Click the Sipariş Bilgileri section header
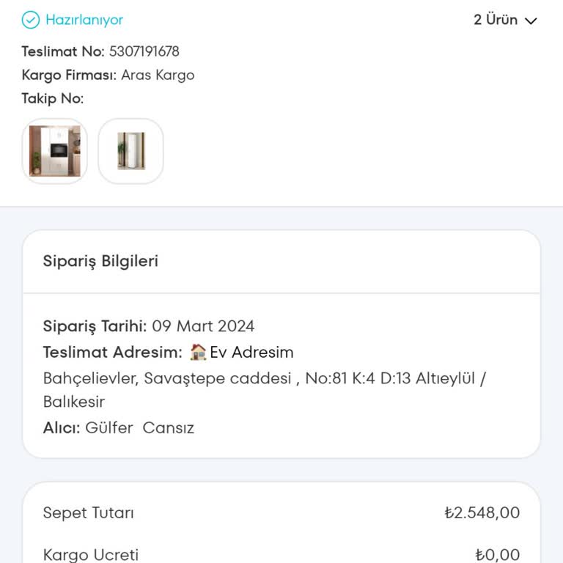The height and width of the screenshot is (563, 563). click(100, 261)
